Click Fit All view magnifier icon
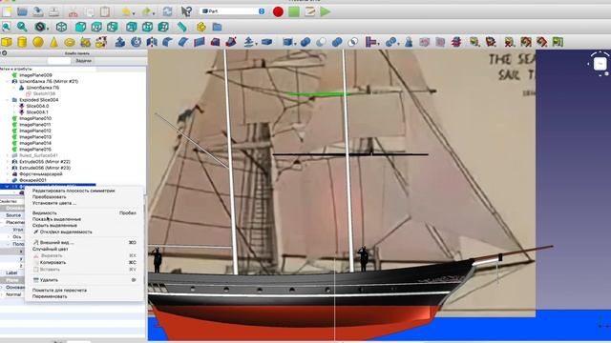This screenshot has height=343, width=611. (7, 27)
